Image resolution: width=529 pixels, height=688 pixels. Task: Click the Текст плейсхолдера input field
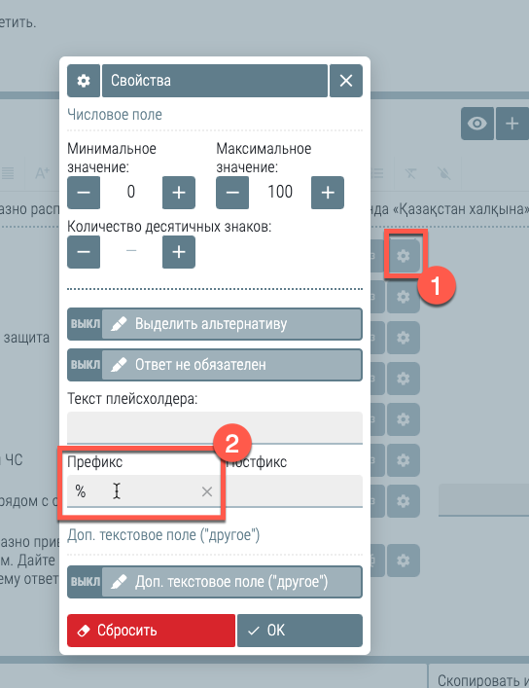[x=215, y=427]
